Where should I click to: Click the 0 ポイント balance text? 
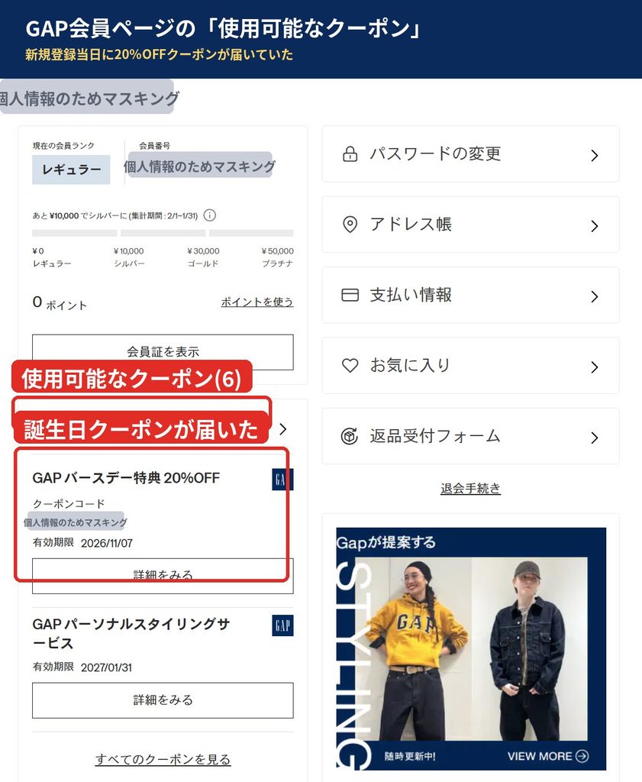click(60, 302)
